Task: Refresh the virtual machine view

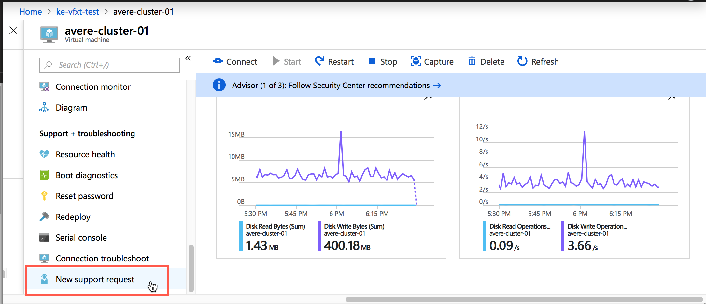Action: 538,61
